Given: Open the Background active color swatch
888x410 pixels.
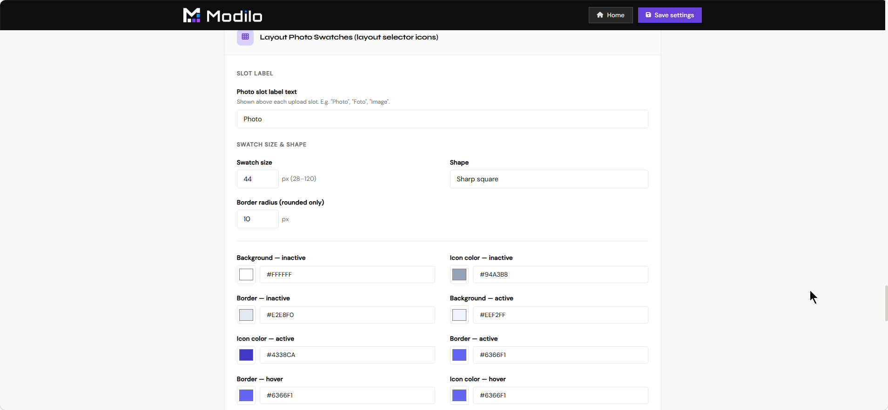Looking at the screenshot, I should 459,315.
